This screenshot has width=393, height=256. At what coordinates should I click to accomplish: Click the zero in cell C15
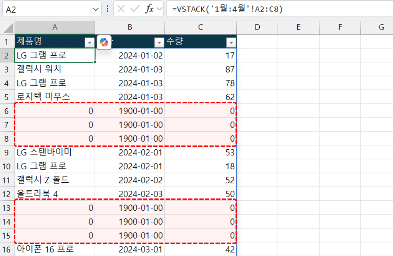click(x=201, y=235)
